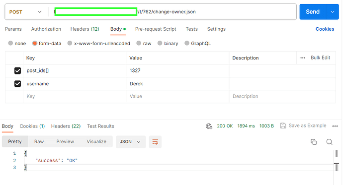Click the Derek value cell
Viewport: 343px width, 185px height.
(177, 83)
